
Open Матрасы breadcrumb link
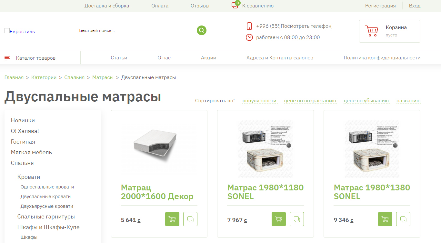pyautogui.click(x=103, y=77)
